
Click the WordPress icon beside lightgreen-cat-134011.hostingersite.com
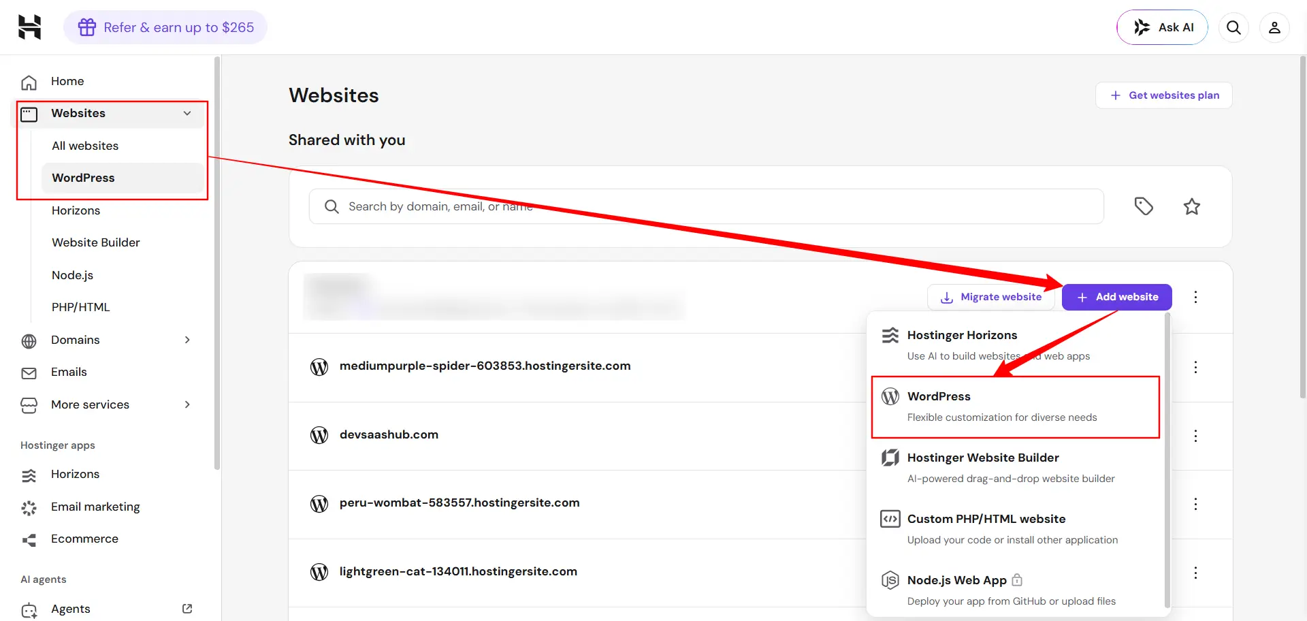click(x=319, y=572)
